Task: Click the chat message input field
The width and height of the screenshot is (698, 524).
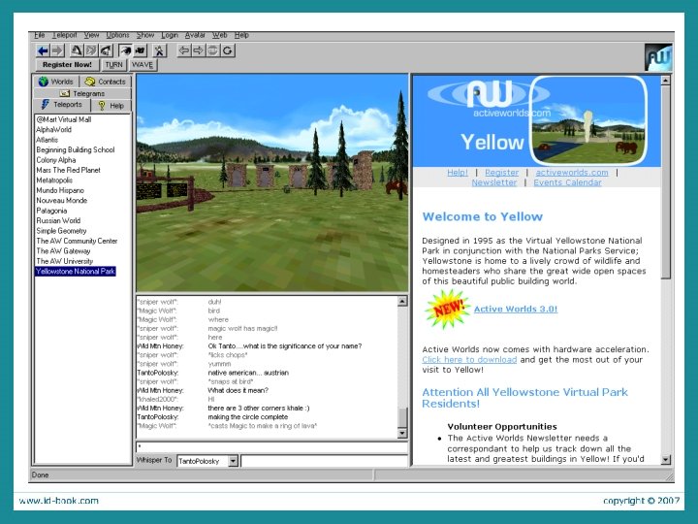Action: (272, 447)
